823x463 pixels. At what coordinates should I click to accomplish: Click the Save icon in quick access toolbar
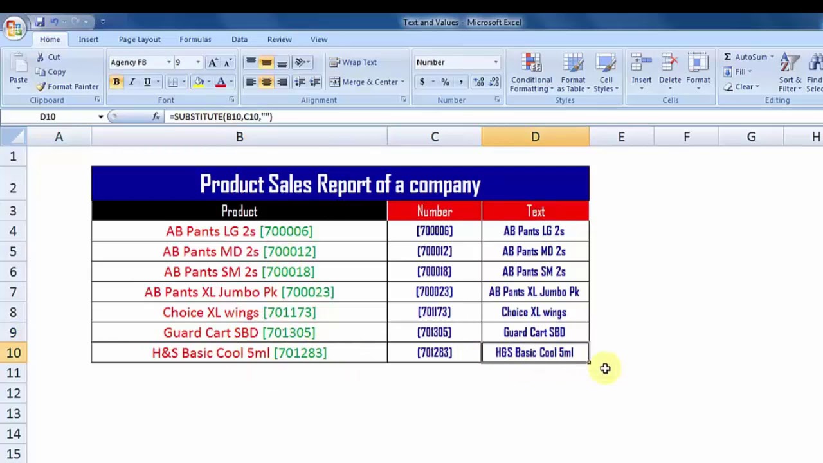click(40, 22)
